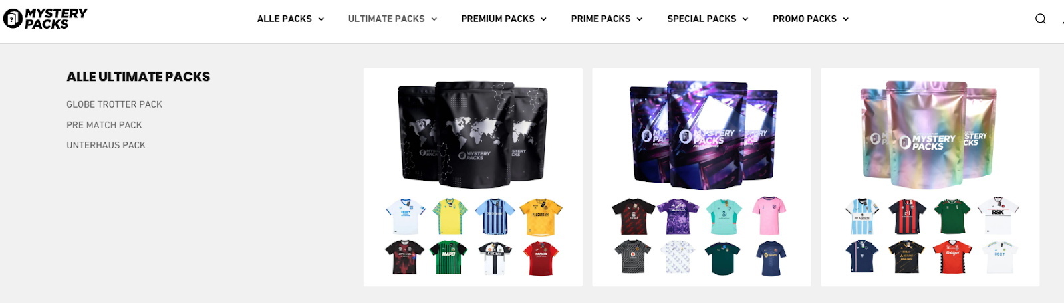Expand the Premium Packs chevron

[543, 19]
